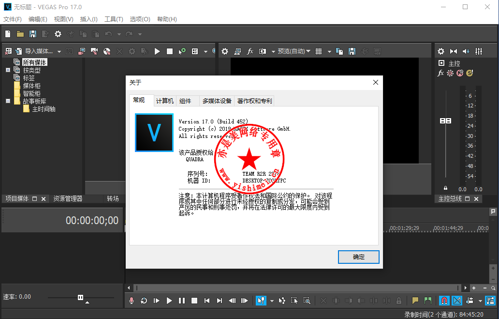Mute the master bus
Viewport: 499px width, 319px height.
pyautogui.click(x=460, y=73)
